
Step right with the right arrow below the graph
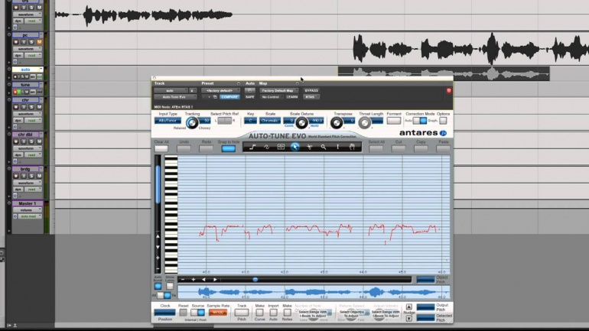coord(215,280)
